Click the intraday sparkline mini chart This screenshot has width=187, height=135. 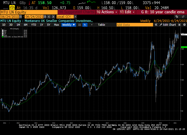click(87, 3)
